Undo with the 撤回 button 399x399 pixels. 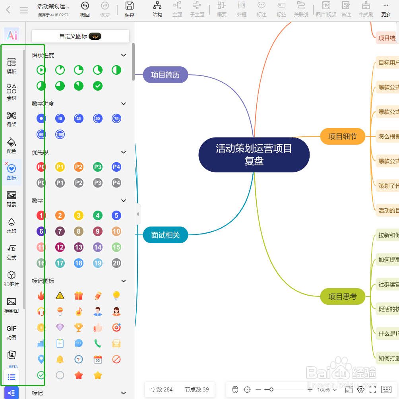click(x=85, y=10)
